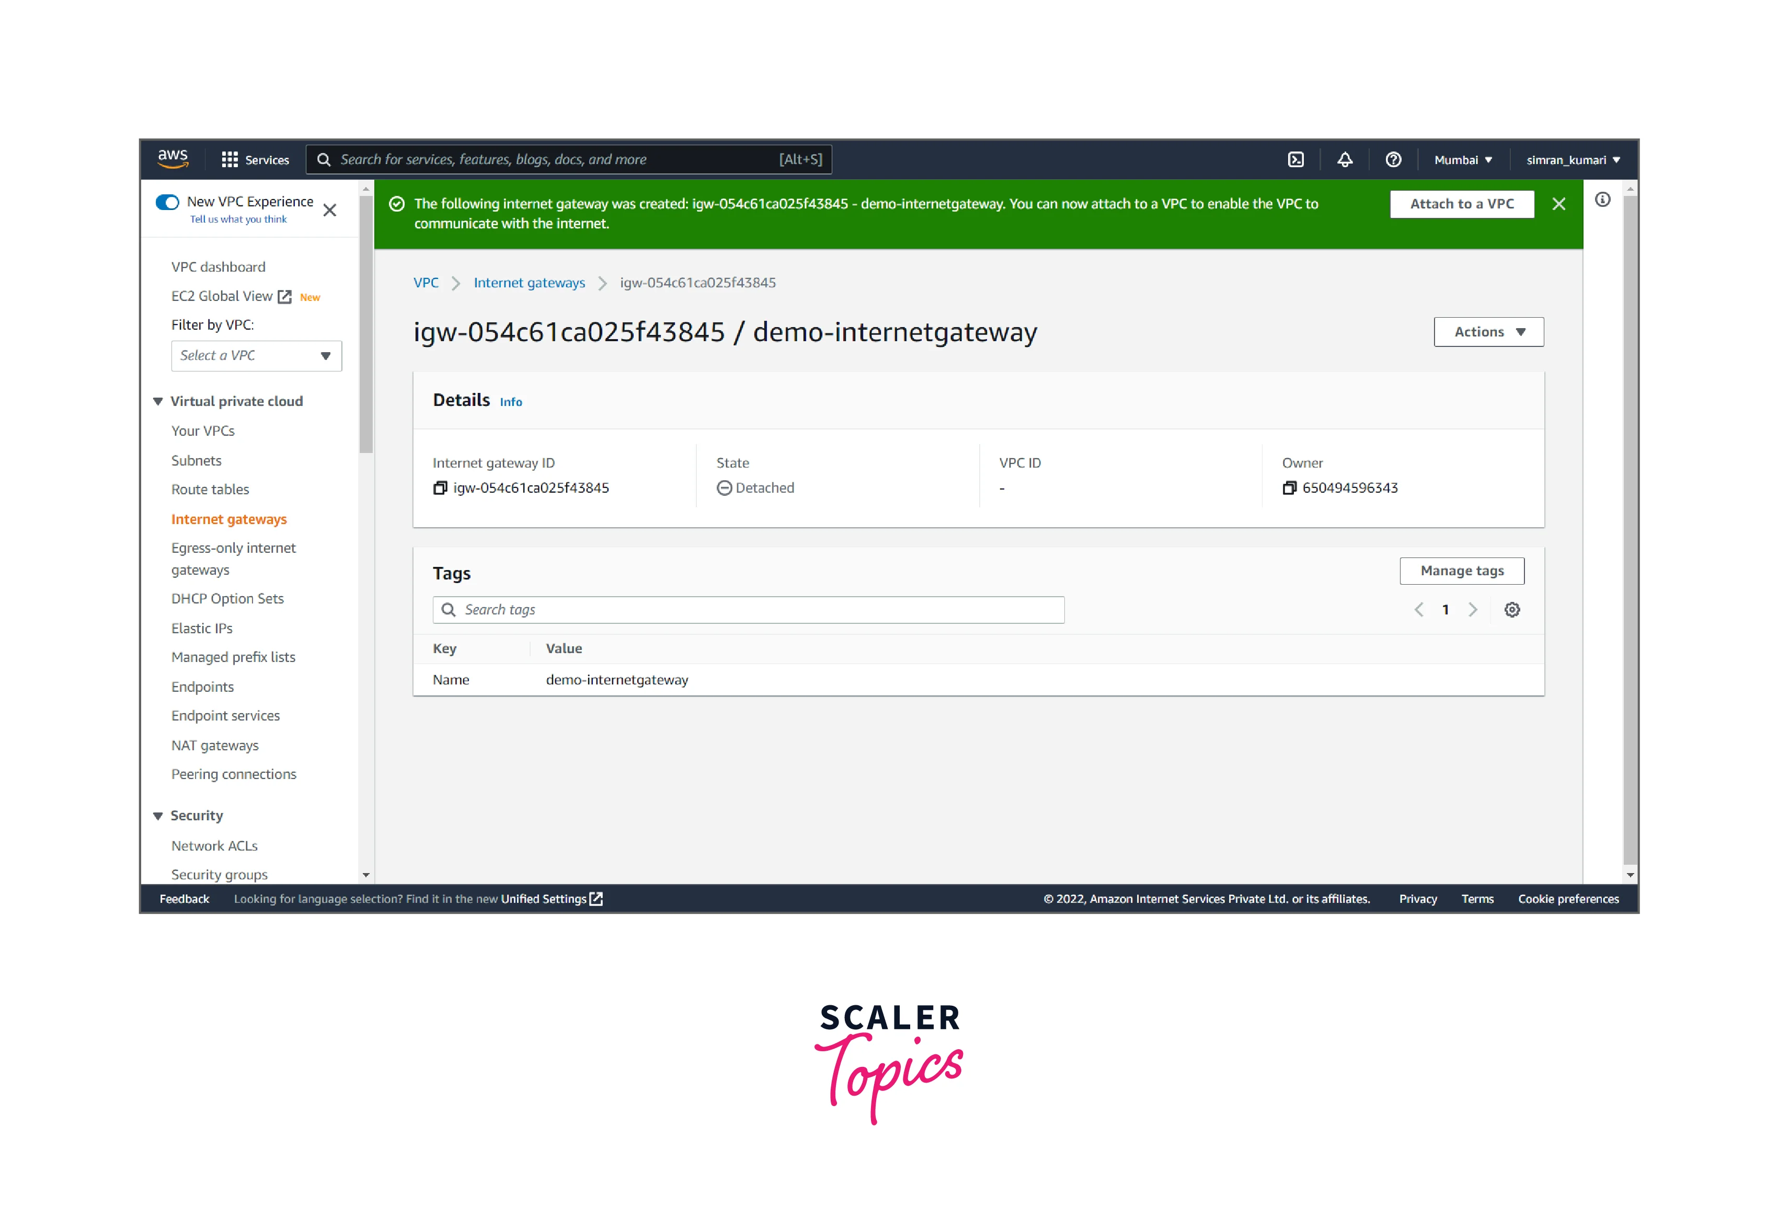Open the info panel icon

(1602, 200)
